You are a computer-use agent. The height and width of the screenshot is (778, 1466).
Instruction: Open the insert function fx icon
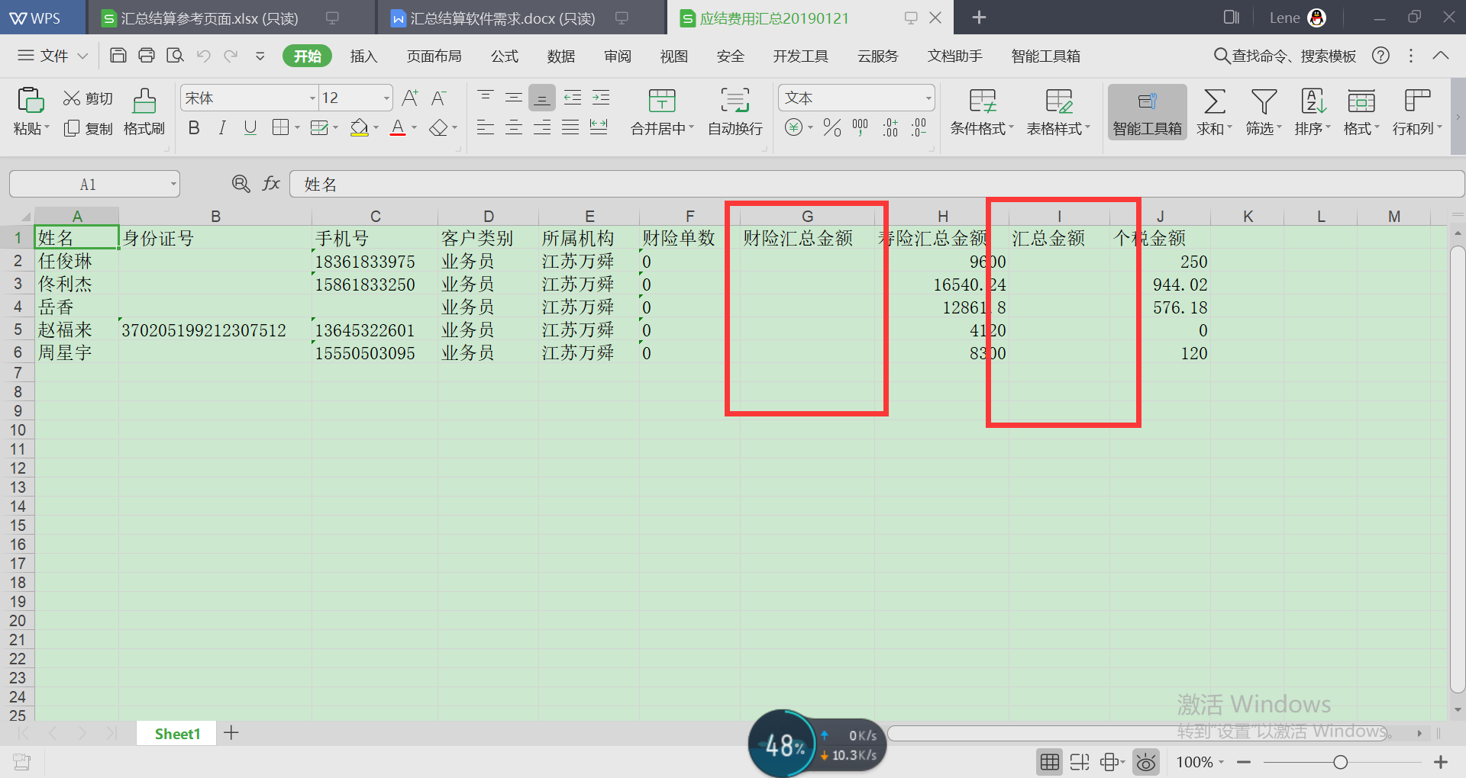271,183
